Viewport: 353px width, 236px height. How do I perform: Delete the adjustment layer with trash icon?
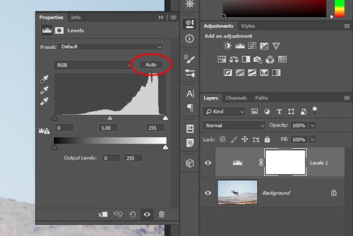(x=162, y=214)
